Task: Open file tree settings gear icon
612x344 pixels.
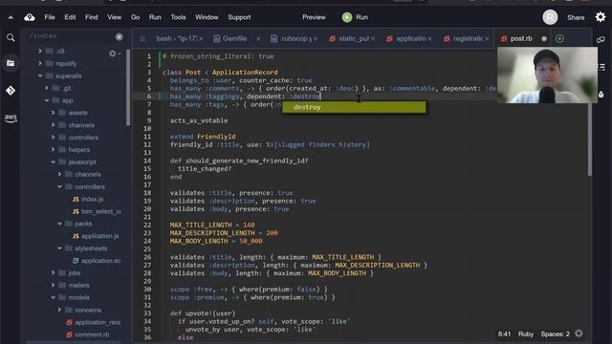Action: pos(113,54)
